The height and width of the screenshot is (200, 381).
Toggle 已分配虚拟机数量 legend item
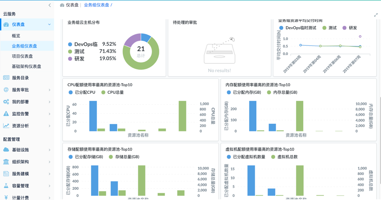point(246,157)
